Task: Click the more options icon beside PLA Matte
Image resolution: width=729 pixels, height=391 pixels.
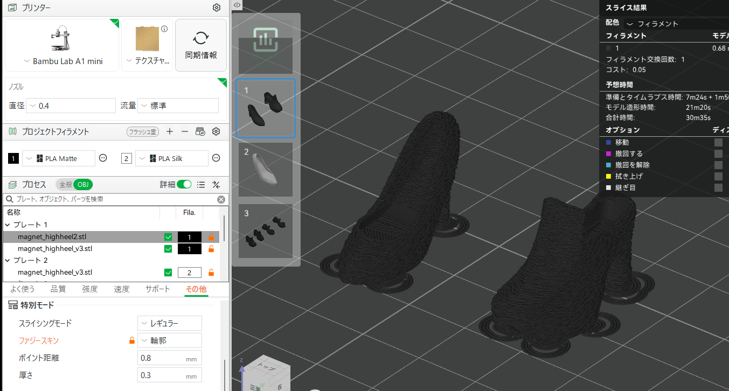Action: coord(103,158)
